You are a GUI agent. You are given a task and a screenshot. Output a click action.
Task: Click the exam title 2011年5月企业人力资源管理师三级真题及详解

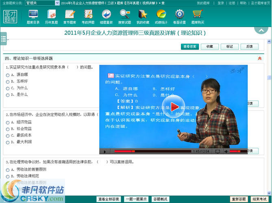pos(135,33)
